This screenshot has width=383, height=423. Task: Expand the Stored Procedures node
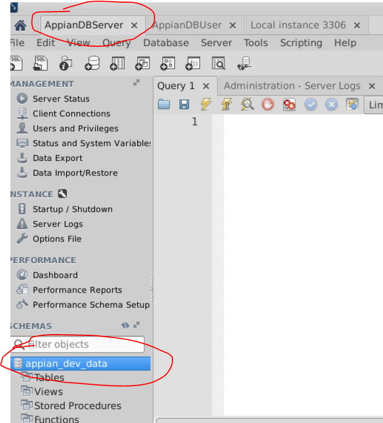click(x=78, y=406)
